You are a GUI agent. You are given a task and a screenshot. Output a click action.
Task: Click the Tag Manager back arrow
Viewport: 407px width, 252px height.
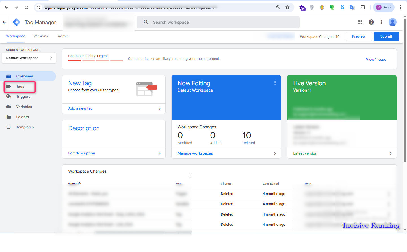click(x=4, y=22)
